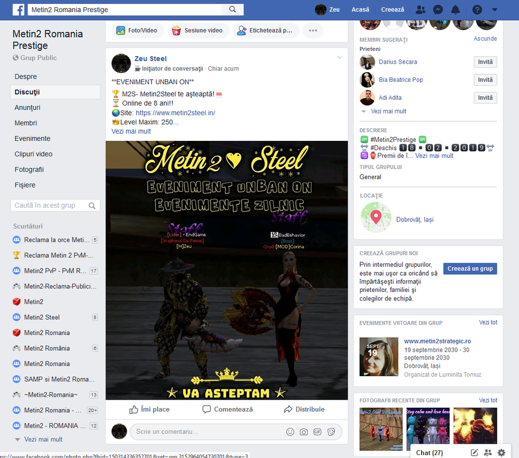The image size is (519, 458).
Task: Open friend requests icon in top bar
Action: (x=420, y=10)
